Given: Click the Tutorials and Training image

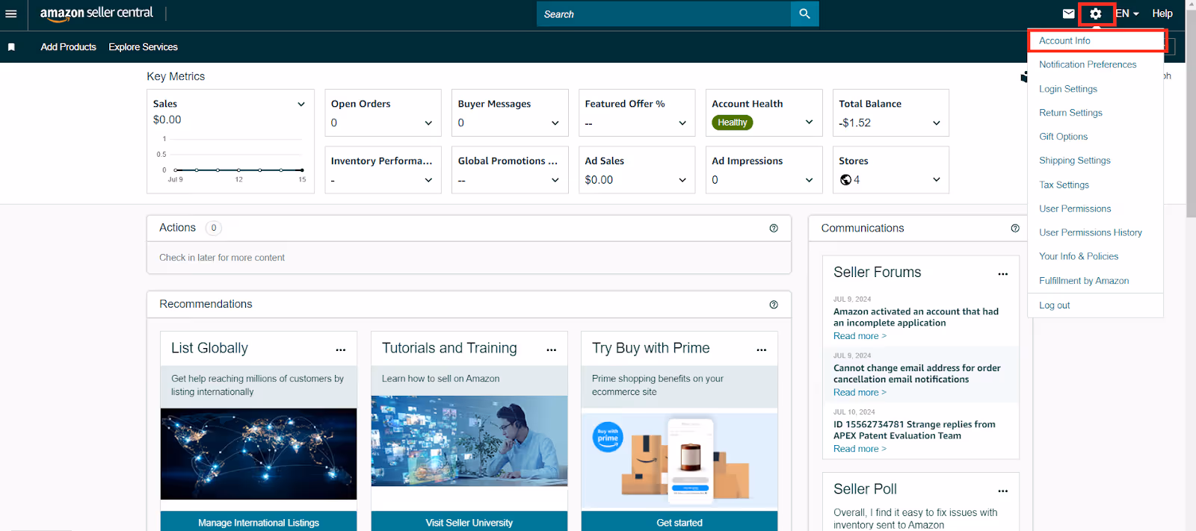Looking at the screenshot, I should [x=469, y=441].
